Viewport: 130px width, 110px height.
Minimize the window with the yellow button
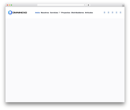(9, 5)
